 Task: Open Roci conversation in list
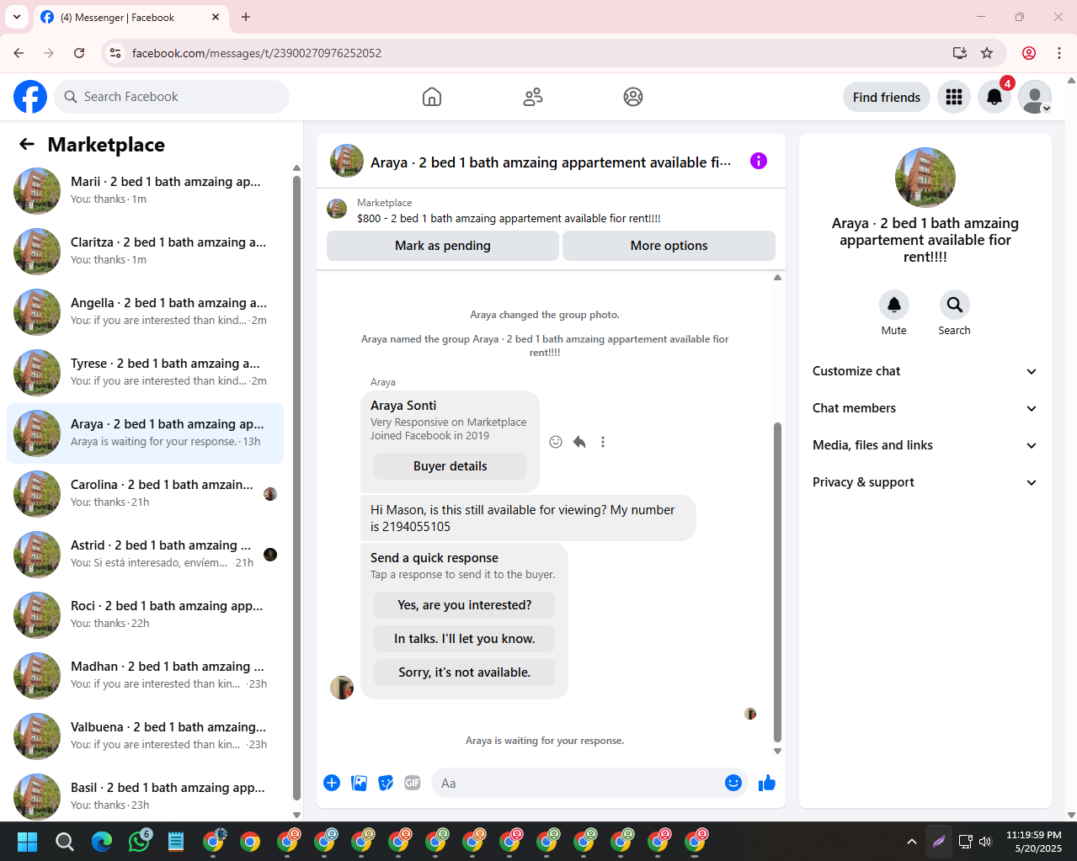point(146,615)
